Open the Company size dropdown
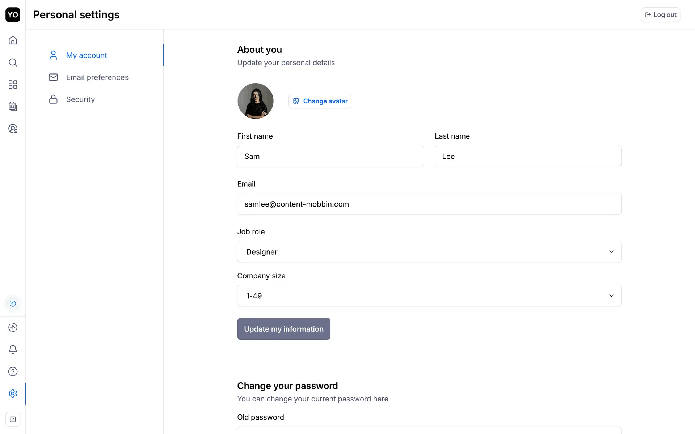 point(429,296)
